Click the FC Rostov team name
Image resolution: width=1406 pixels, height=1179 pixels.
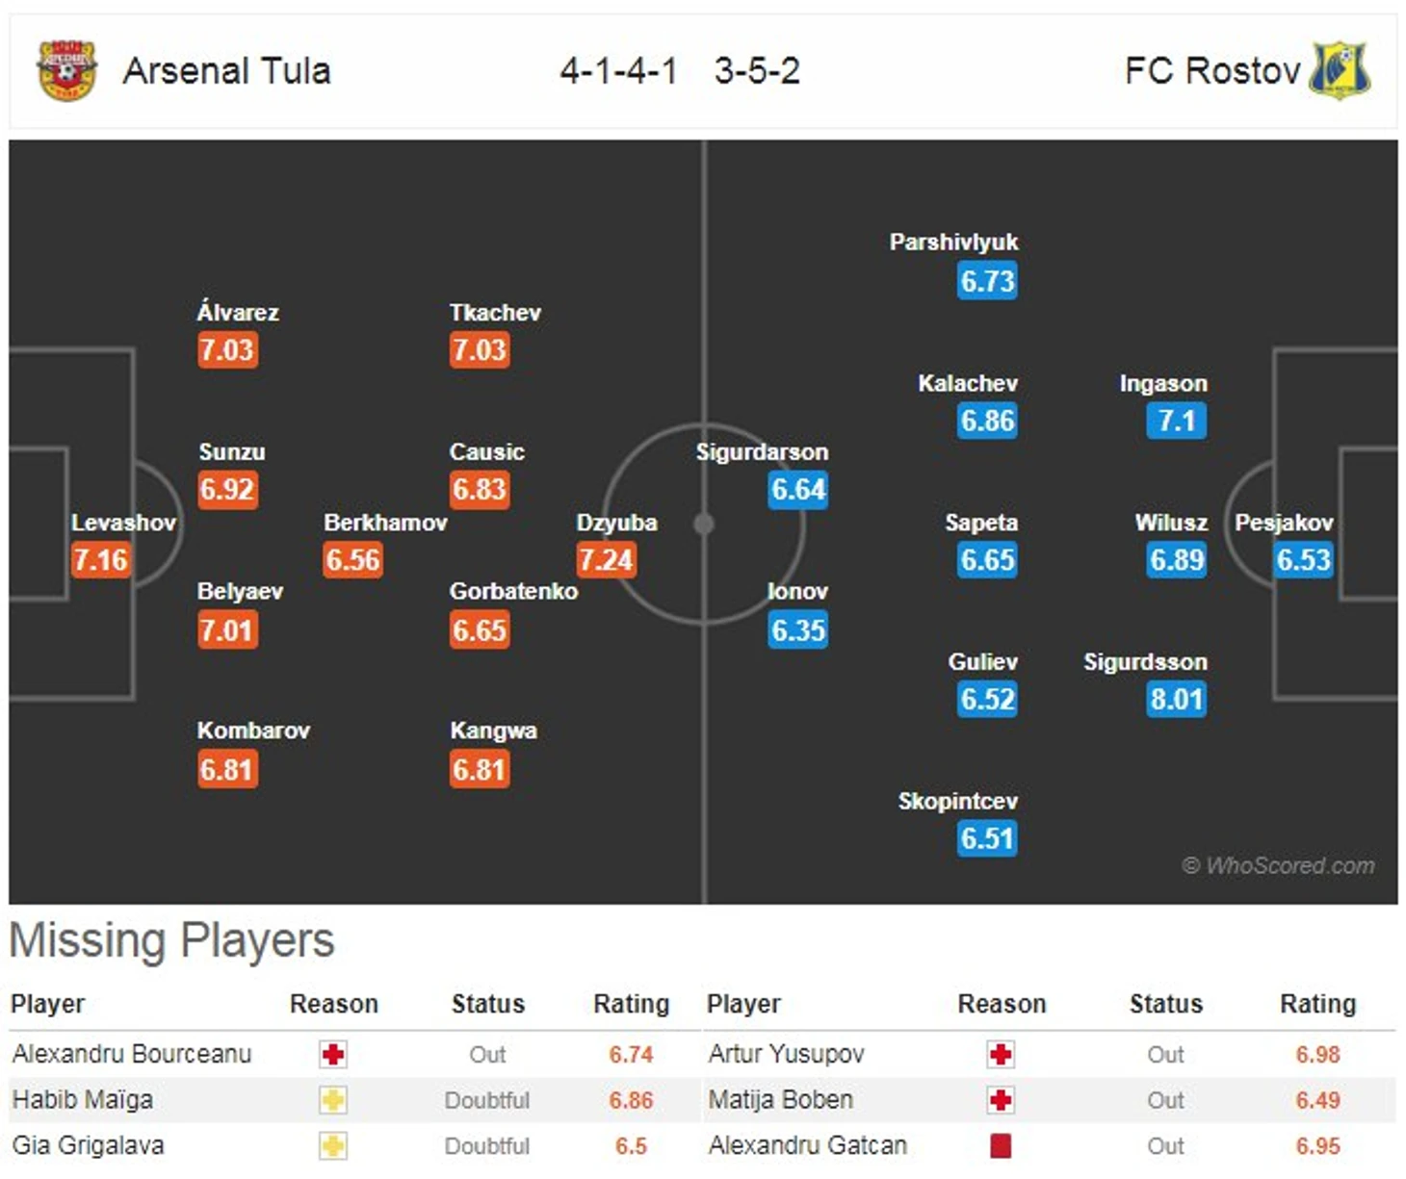tap(1212, 70)
